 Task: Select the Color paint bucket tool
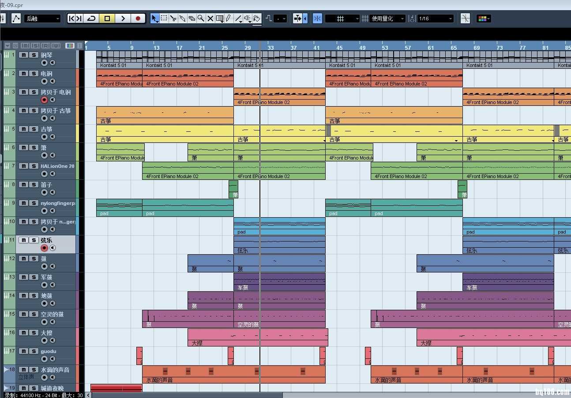coord(257,19)
